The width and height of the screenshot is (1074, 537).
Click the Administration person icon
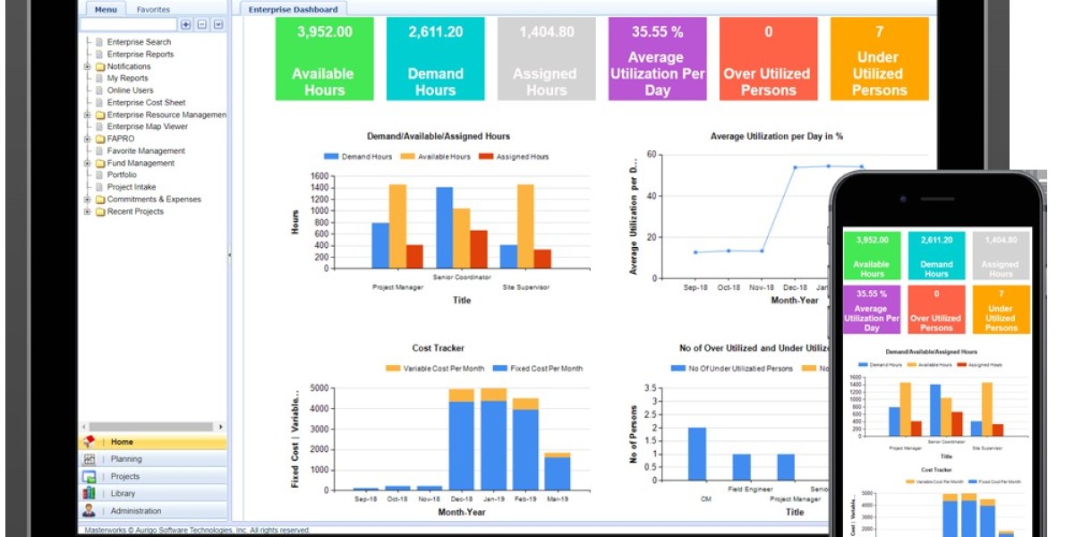(x=89, y=511)
